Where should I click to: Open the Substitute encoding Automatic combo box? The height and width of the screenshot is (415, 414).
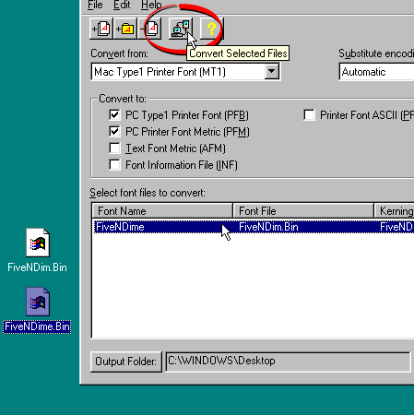pos(376,72)
